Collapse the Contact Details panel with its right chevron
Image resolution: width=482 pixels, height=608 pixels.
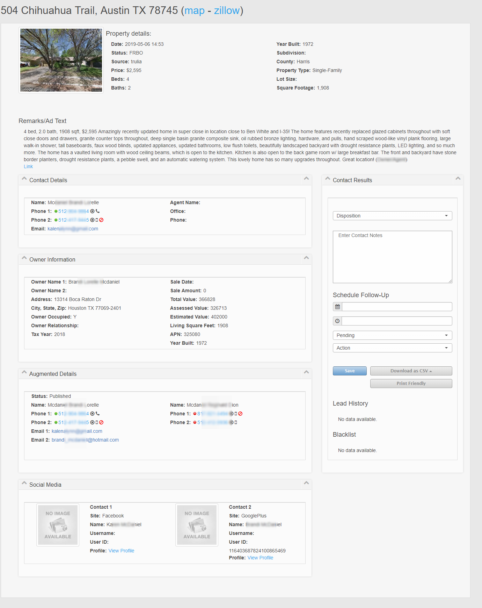pyautogui.click(x=306, y=179)
